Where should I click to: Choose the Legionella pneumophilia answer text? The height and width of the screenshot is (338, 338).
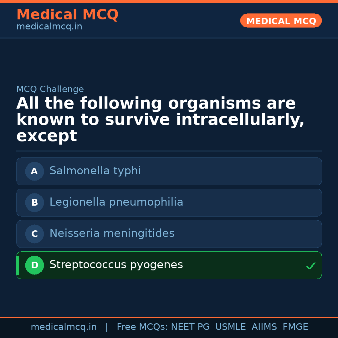116,202
